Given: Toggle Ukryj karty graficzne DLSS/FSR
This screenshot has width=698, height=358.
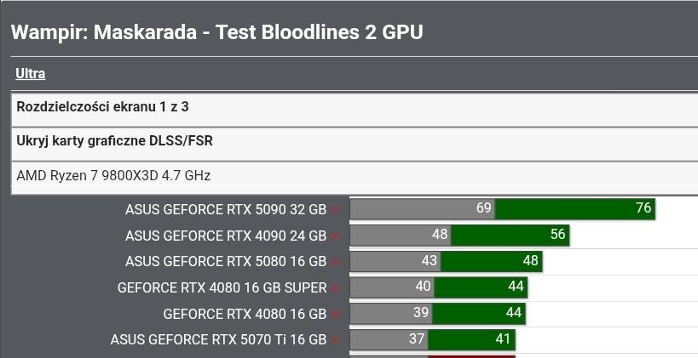Looking at the screenshot, I should (114, 141).
